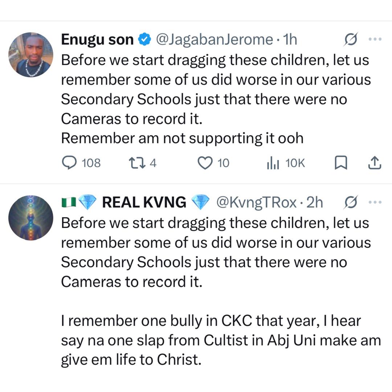The width and height of the screenshot is (392, 392).
Task: Bookmark Enugu son's tweet
Action: pyautogui.click(x=340, y=163)
